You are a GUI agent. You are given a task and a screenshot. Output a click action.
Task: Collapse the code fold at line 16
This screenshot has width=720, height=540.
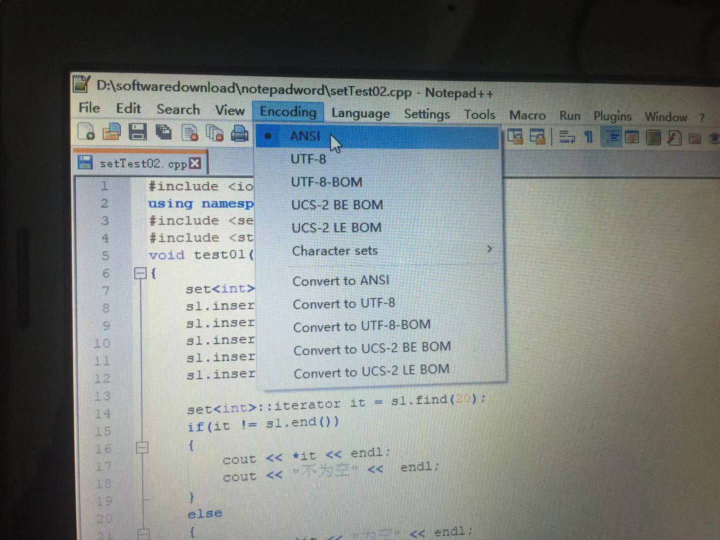pyautogui.click(x=142, y=447)
